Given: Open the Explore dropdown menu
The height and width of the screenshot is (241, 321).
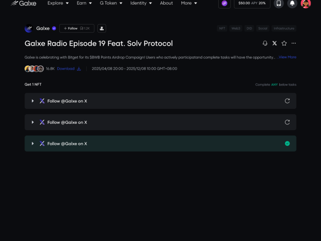Looking at the screenshot, I should coord(58,3).
